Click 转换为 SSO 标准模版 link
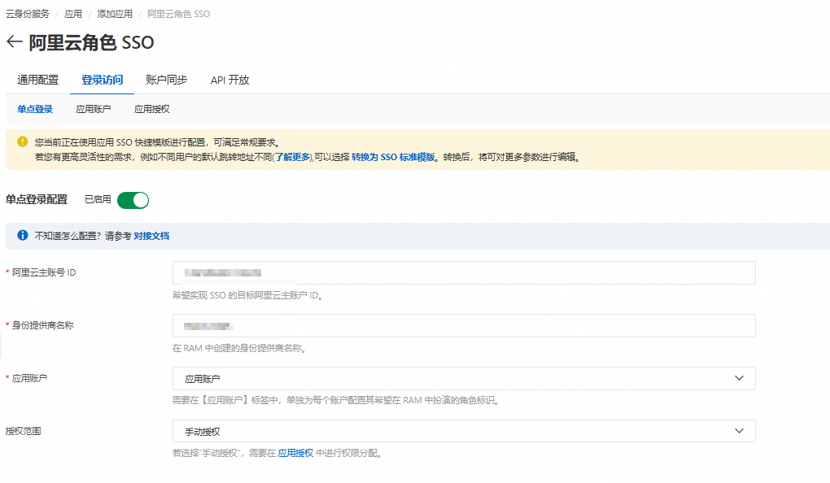 coord(393,157)
